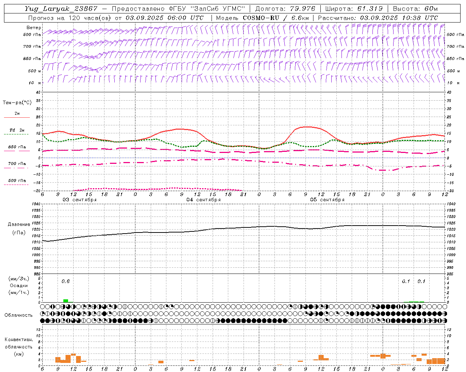Click the provider text ФГБУ "ЗапСиб УГМС"
Screen dimensions: 466x372
point(207,9)
